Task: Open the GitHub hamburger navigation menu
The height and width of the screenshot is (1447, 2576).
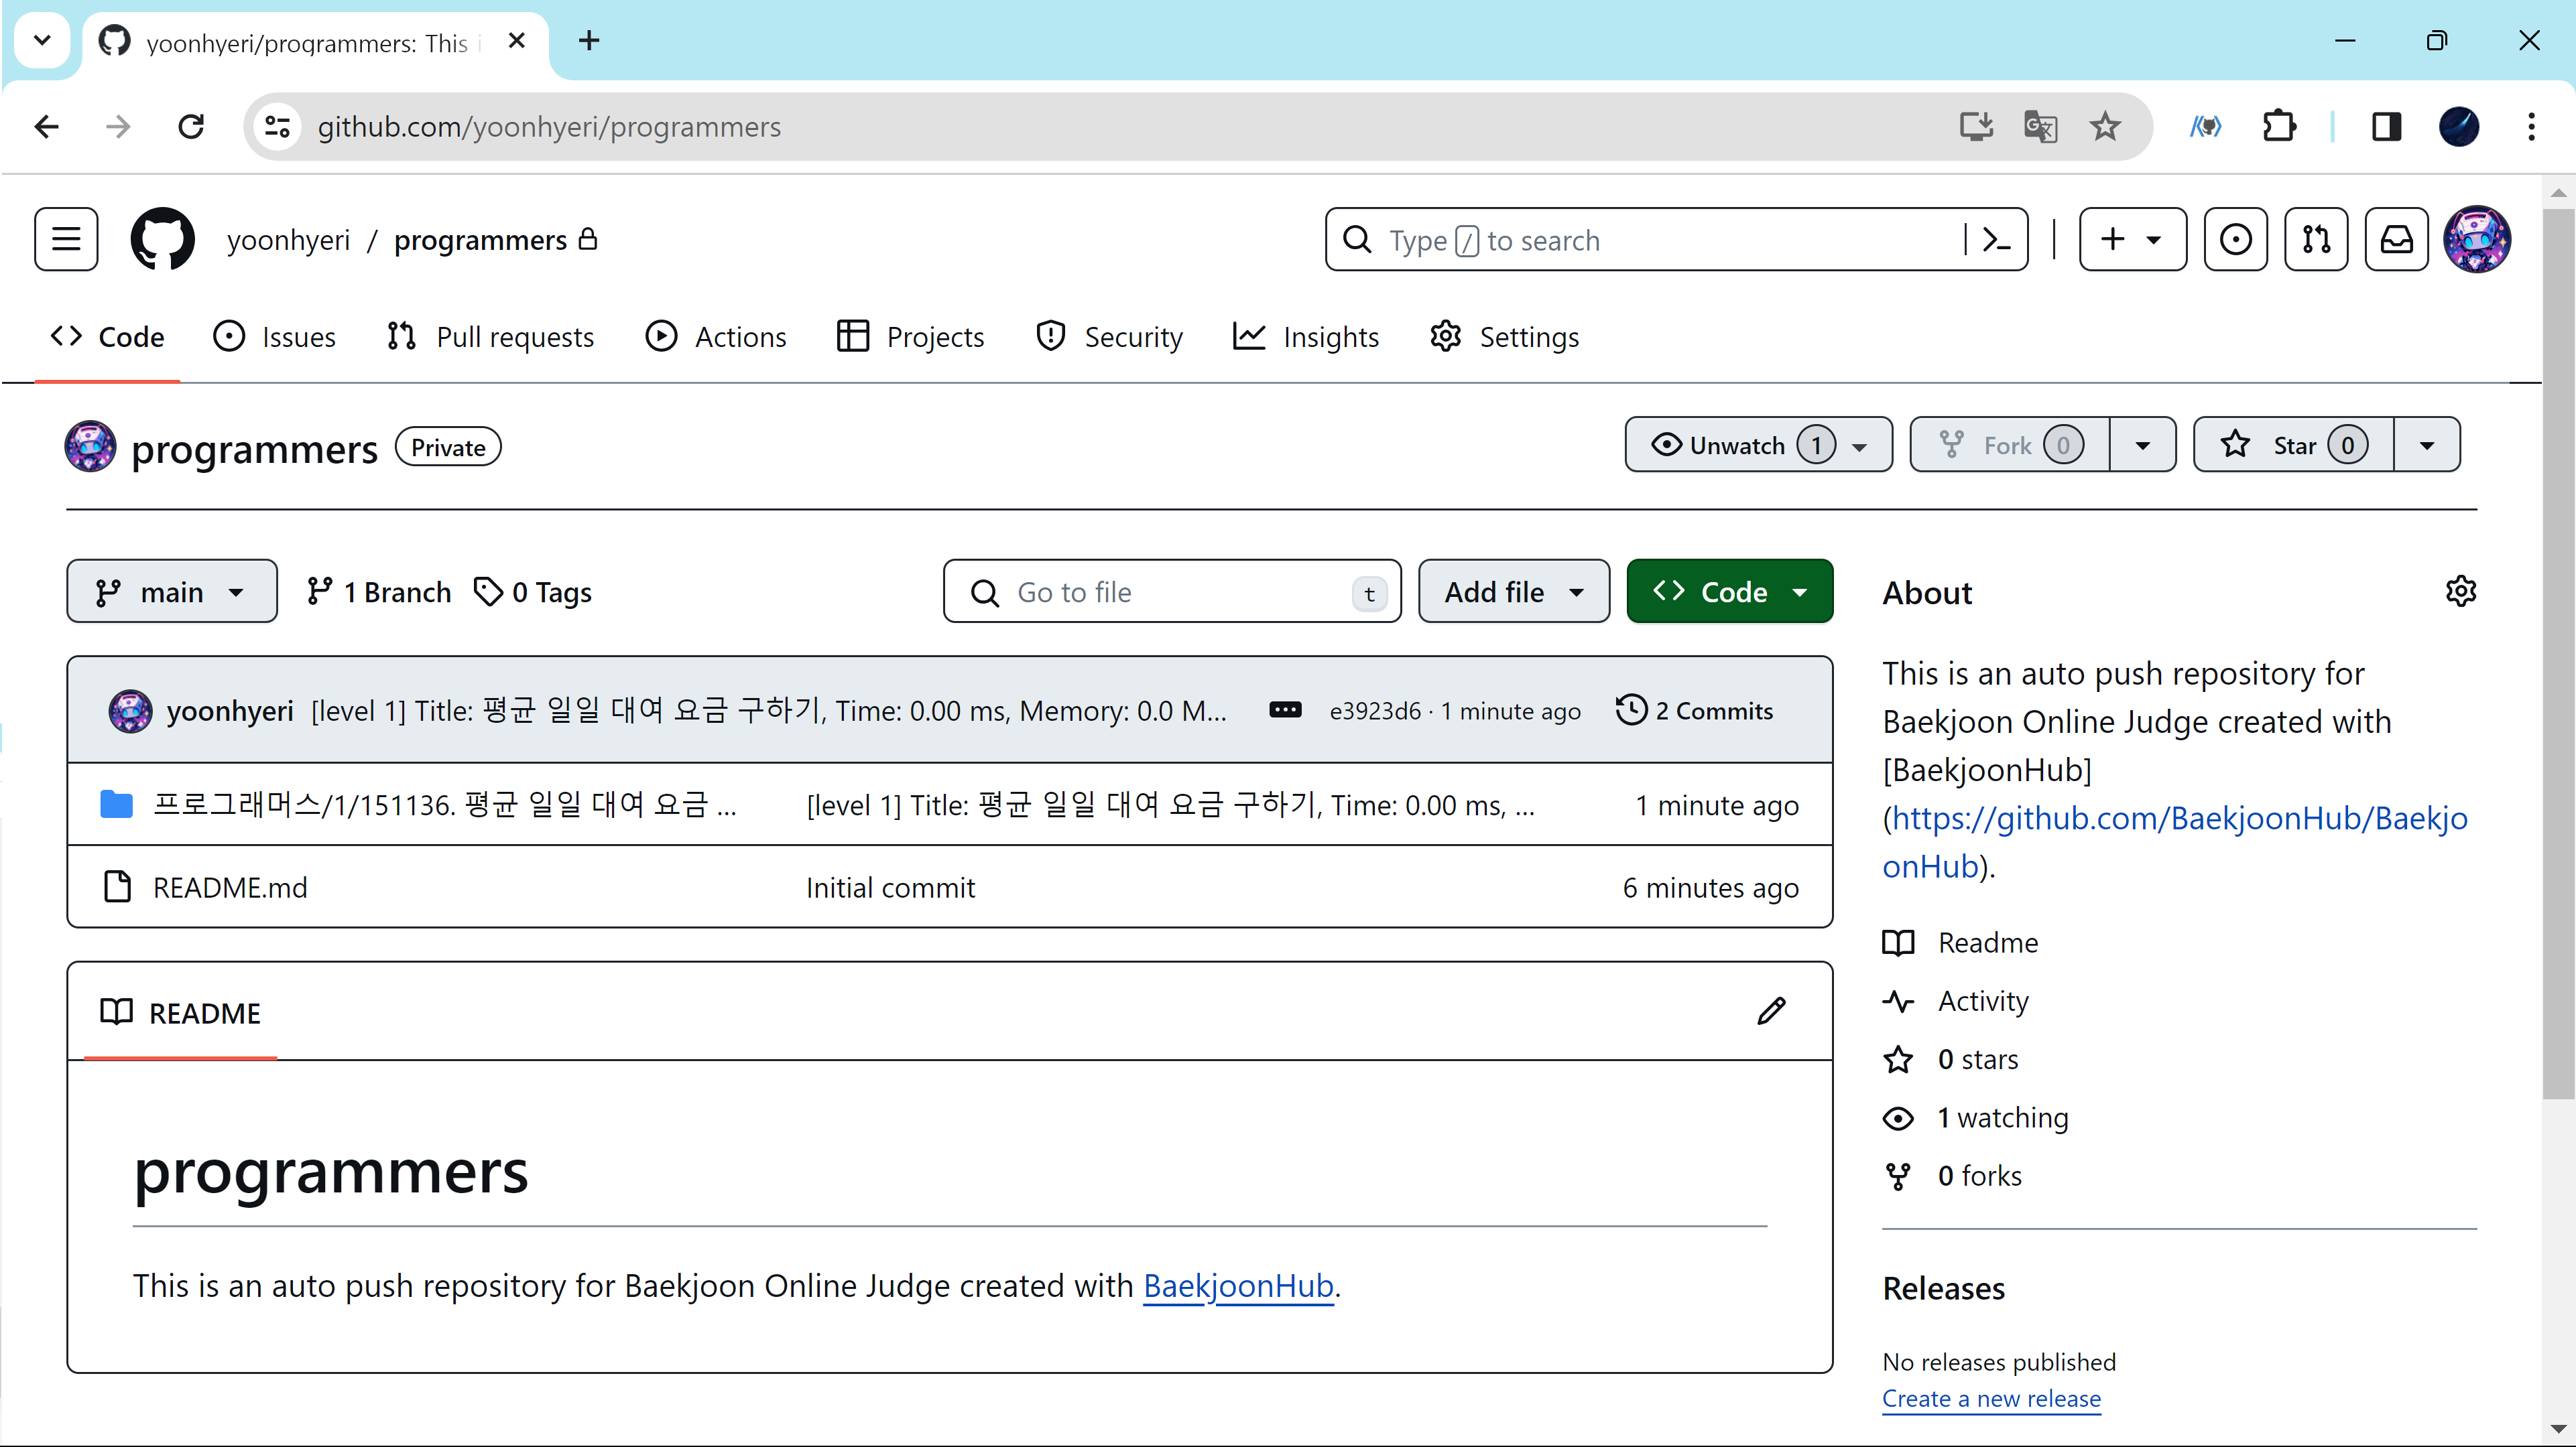Action: [66, 240]
